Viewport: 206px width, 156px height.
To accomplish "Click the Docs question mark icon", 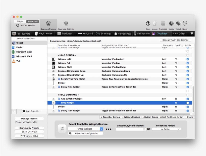I will pyautogui.click(x=148, y=23).
